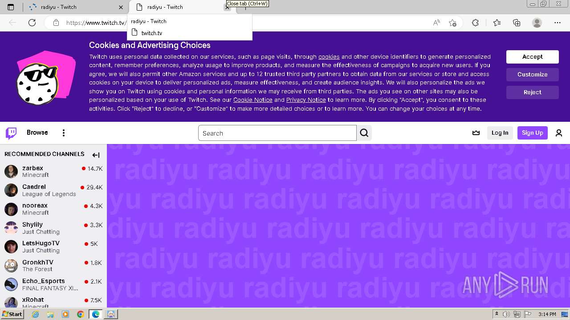This screenshot has height=320, width=570.
Task: Click the browser back arrow
Action: pos(13,23)
